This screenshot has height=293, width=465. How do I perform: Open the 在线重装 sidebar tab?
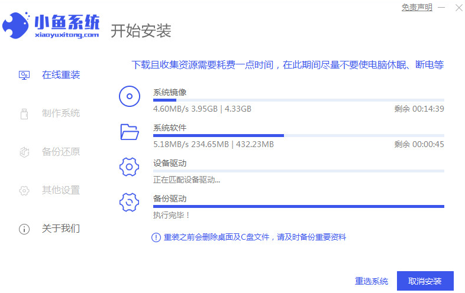pos(61,75)
